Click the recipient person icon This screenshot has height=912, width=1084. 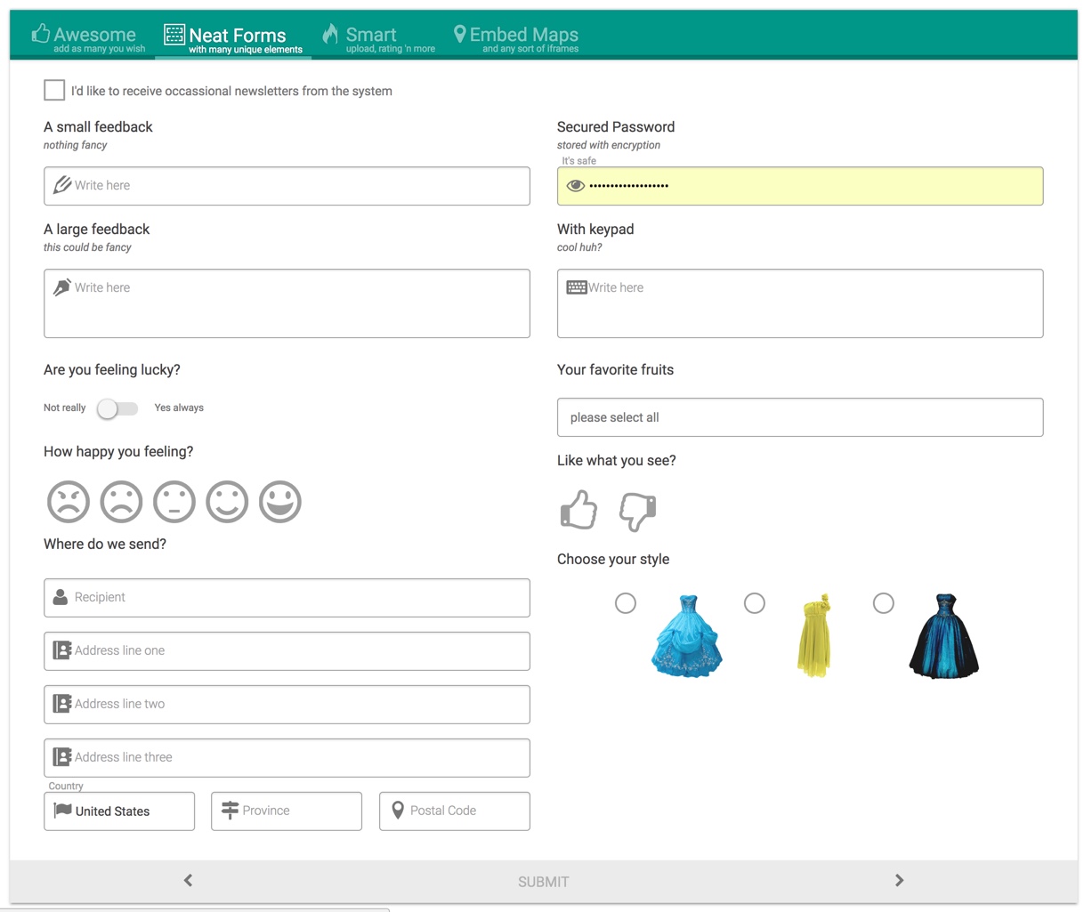point(61,597)
